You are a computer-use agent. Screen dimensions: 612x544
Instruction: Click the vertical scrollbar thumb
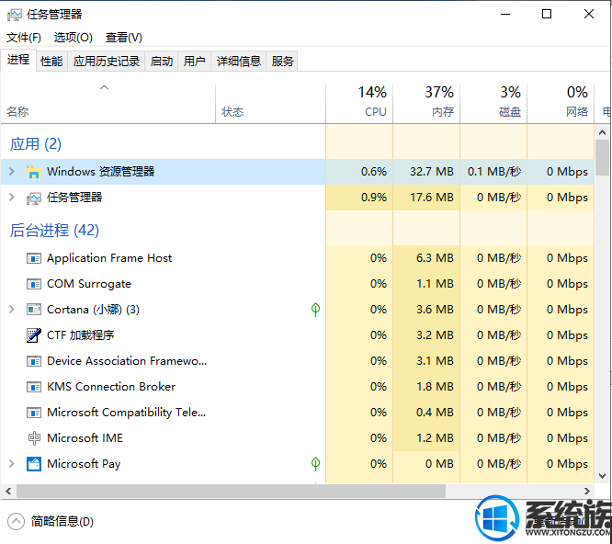(x=602, y=158)
